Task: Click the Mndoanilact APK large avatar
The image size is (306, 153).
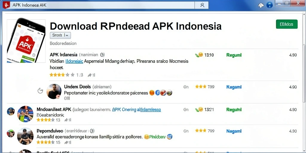Action: pos(25,114)
